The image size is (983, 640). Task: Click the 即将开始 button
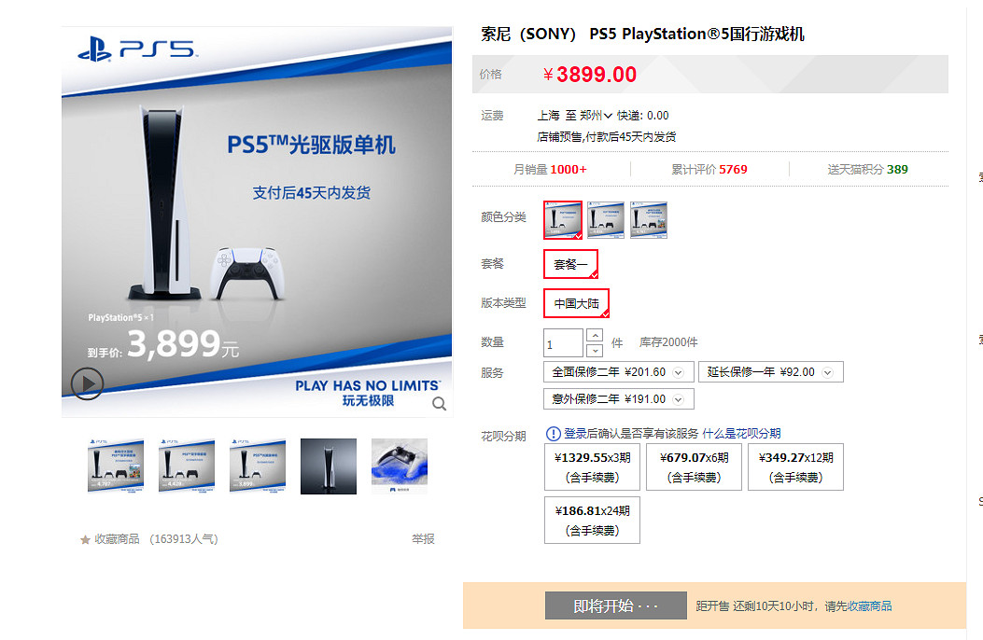[615, 605]
